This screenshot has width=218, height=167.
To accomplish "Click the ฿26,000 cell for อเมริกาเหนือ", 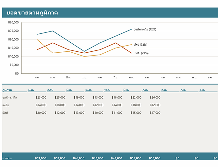I will pos(155,97).
